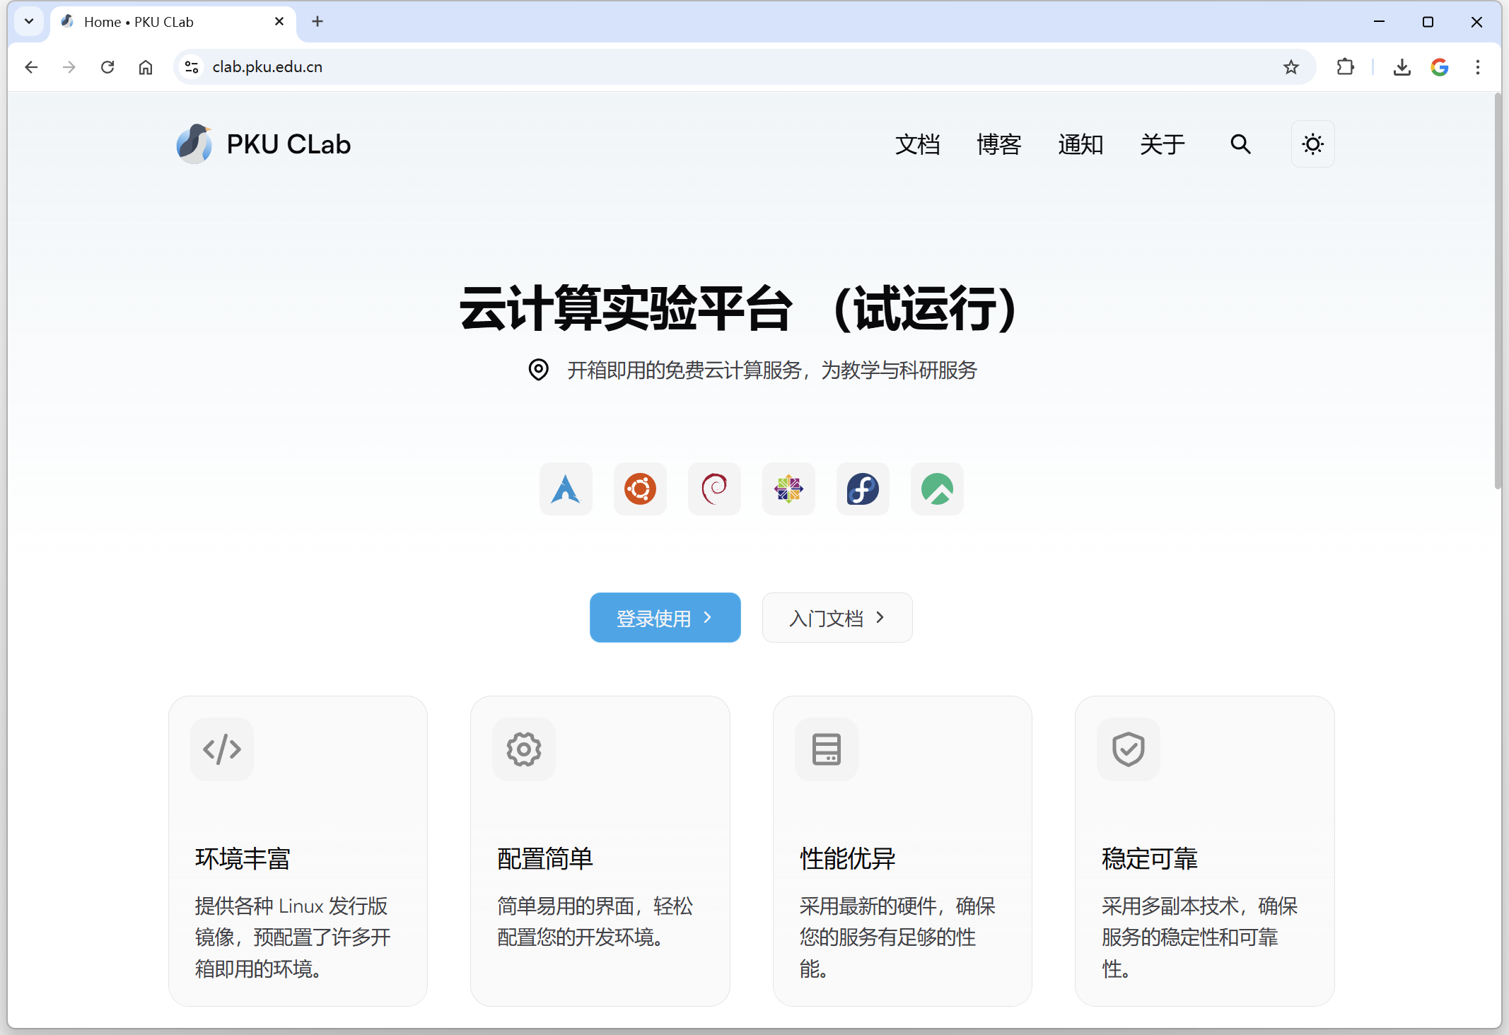Click the Rocky Linux icon
1509x1035 pixels.
(x=937, y=489)
